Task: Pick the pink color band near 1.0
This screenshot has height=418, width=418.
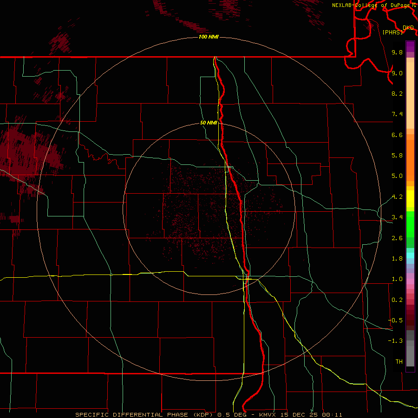Action: pos(410,281)
